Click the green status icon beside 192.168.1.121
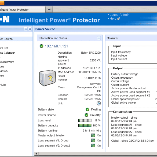Image resolution: width=157 pixels, height=157 pixels. tap(41, 46)
